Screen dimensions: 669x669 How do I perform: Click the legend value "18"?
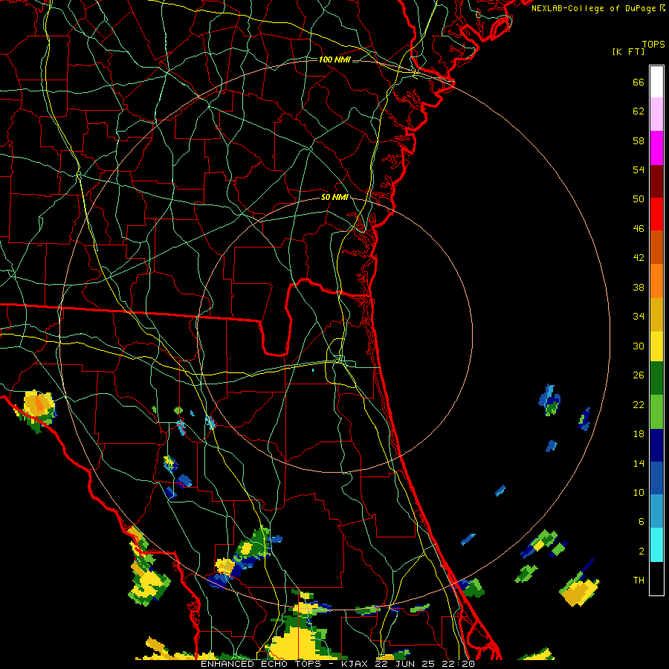pos(639,434)
